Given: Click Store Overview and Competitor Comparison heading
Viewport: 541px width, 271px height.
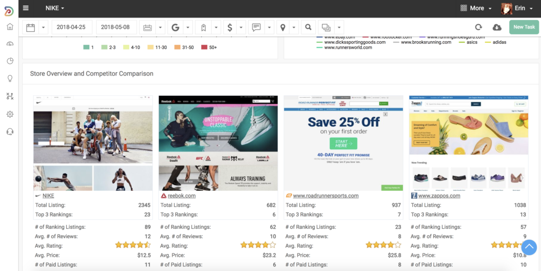Looking at the screenshot, I should 92,73.
